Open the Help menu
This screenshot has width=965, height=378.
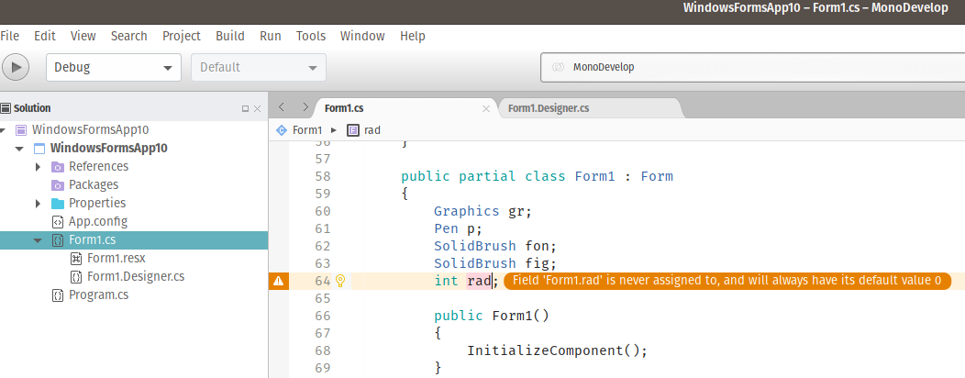click(x=413, y=36)
